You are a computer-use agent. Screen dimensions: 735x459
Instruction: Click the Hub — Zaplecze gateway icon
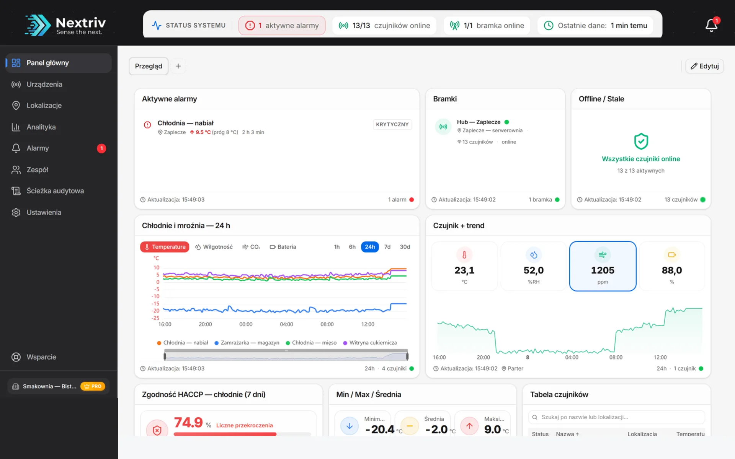tap(443, 127)
